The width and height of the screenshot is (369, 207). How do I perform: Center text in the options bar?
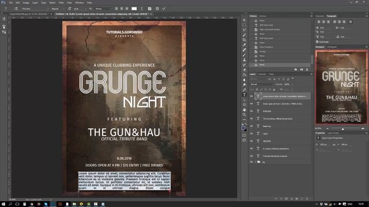tap(122, 9)
